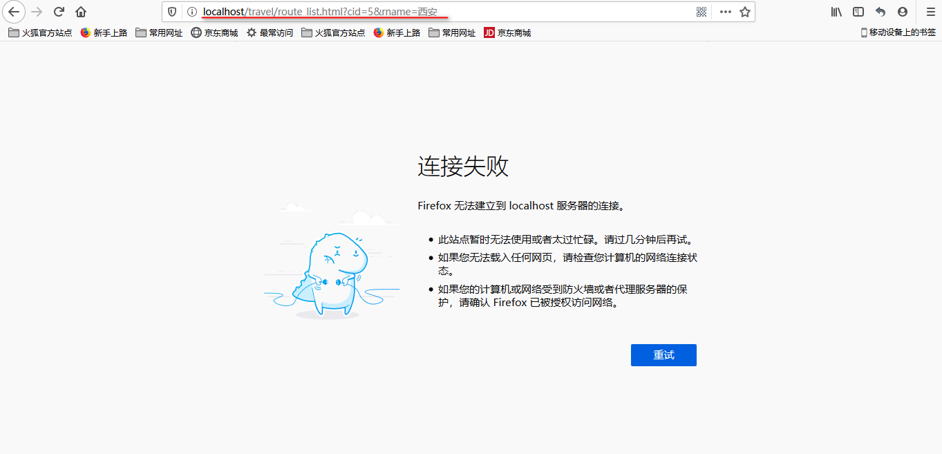This screenshot has width=942, height=454.
Task: Open first 新手上路 Firefox bookmark
Action: pos(104,32)
